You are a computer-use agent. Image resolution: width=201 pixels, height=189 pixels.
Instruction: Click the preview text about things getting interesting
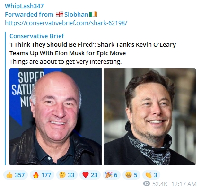(x=66, y=61)
